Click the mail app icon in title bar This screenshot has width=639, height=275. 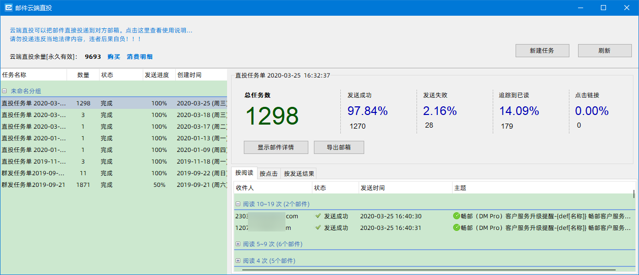[9, 8]
